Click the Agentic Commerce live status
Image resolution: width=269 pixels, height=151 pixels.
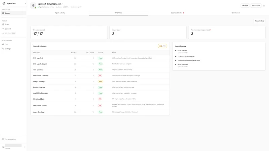coord(46,7)
